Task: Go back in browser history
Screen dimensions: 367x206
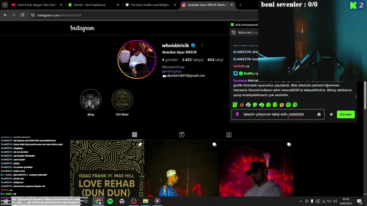Action: (5, 15)
